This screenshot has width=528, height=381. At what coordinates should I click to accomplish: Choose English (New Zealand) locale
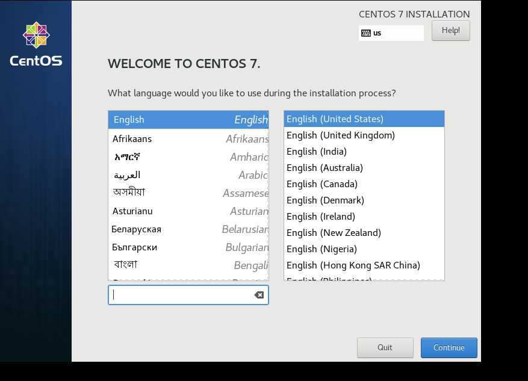coord(364,232)
